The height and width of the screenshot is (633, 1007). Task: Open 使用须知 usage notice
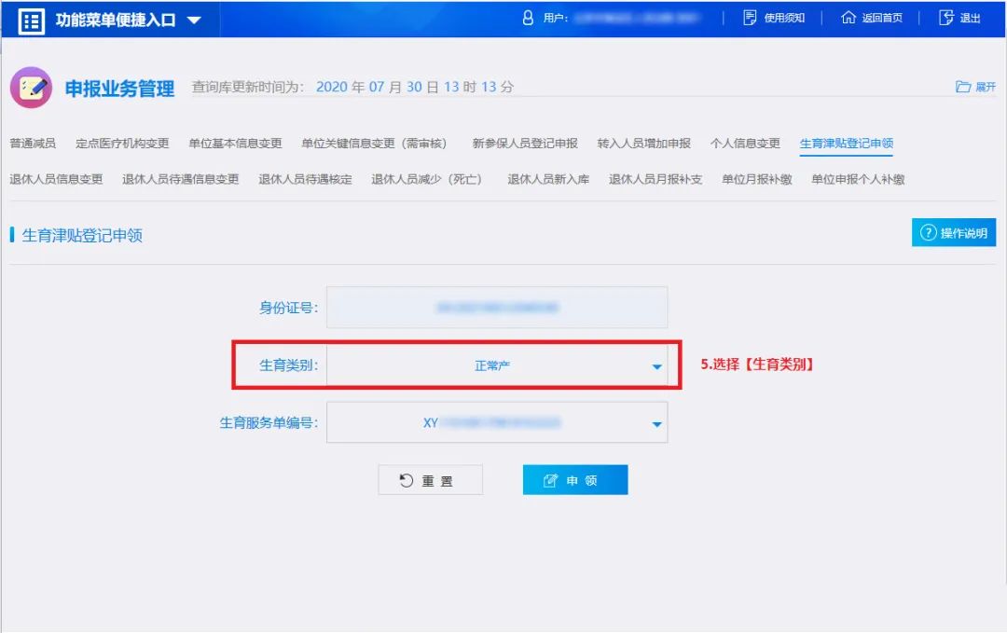pyautogui.click(x=774, y=18)
